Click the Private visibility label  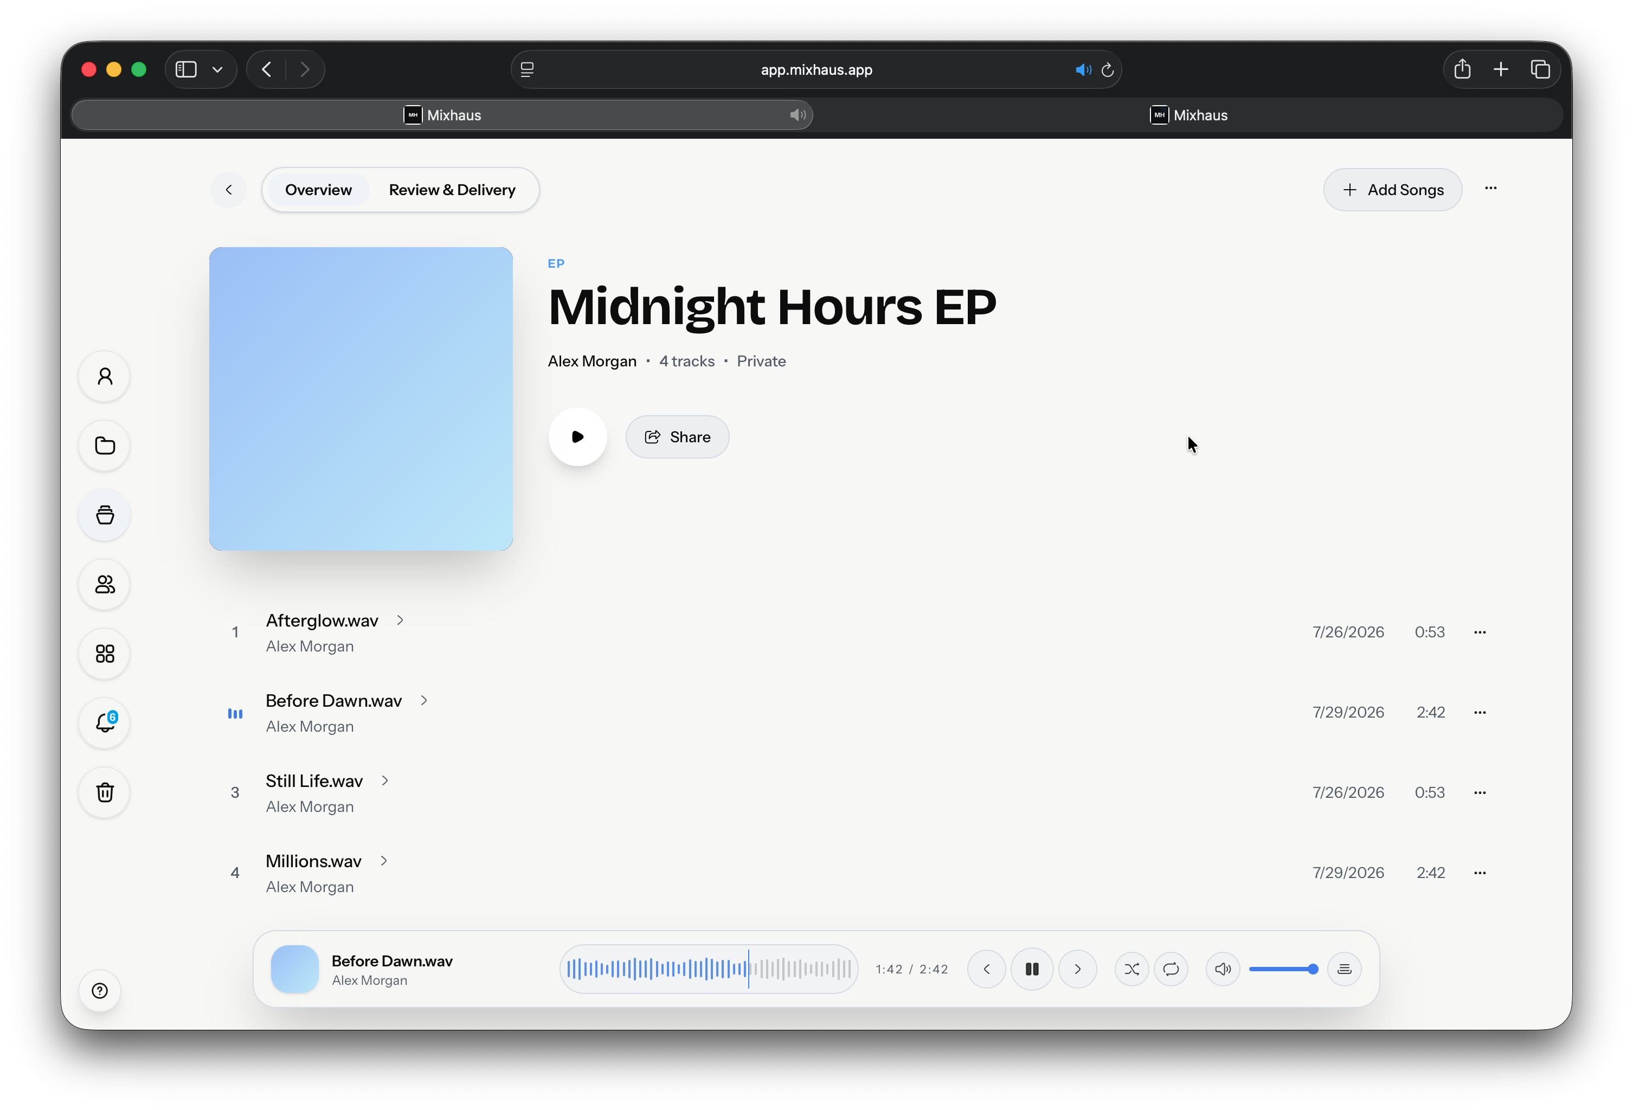click(761, 361)
